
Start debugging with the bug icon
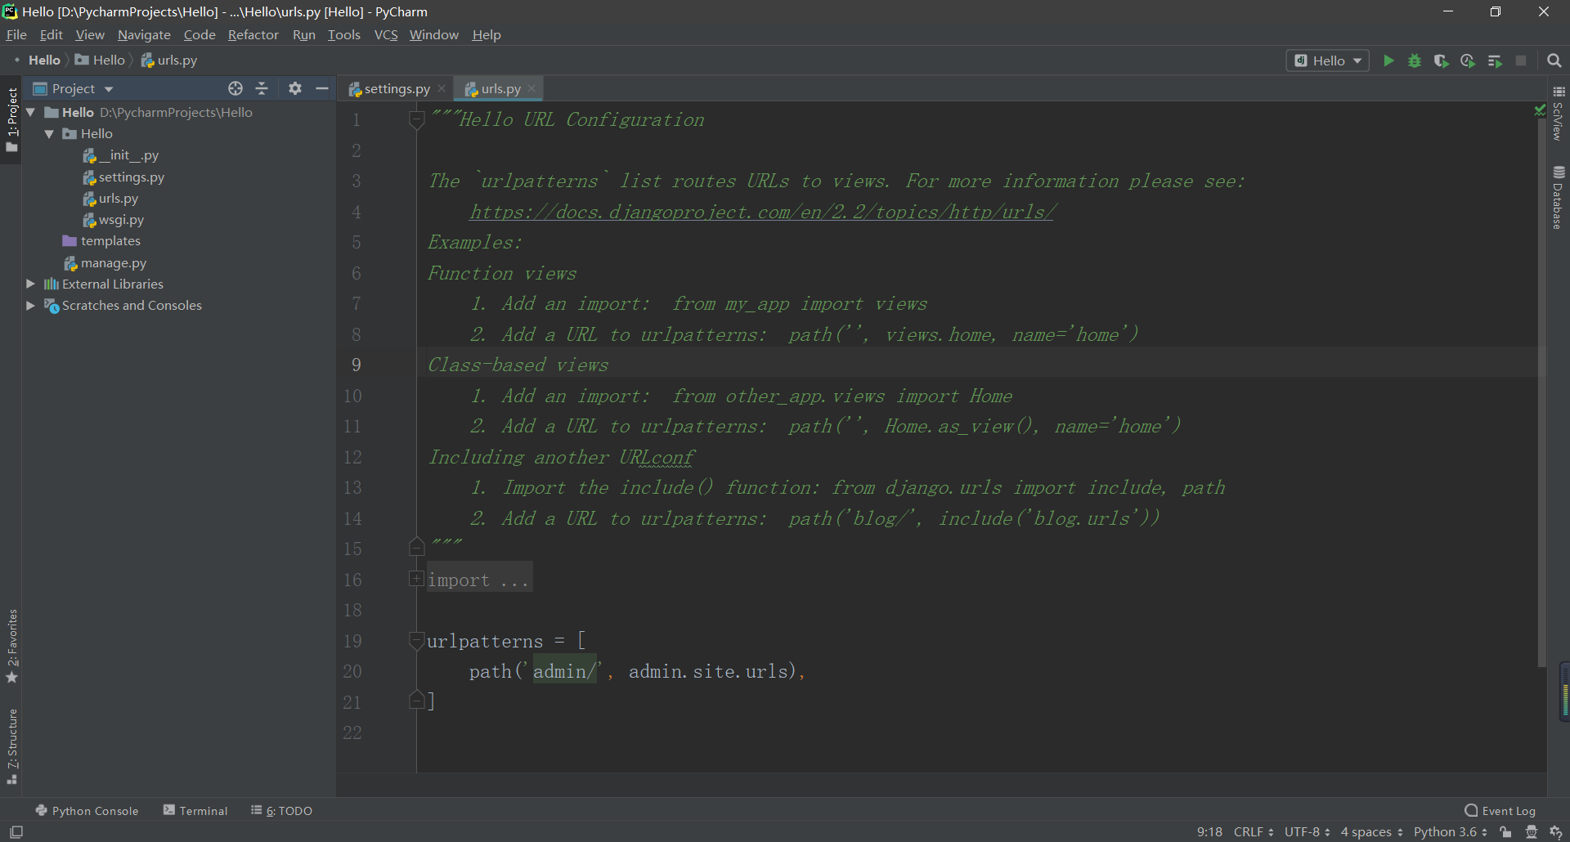(x=1414, y=60)
